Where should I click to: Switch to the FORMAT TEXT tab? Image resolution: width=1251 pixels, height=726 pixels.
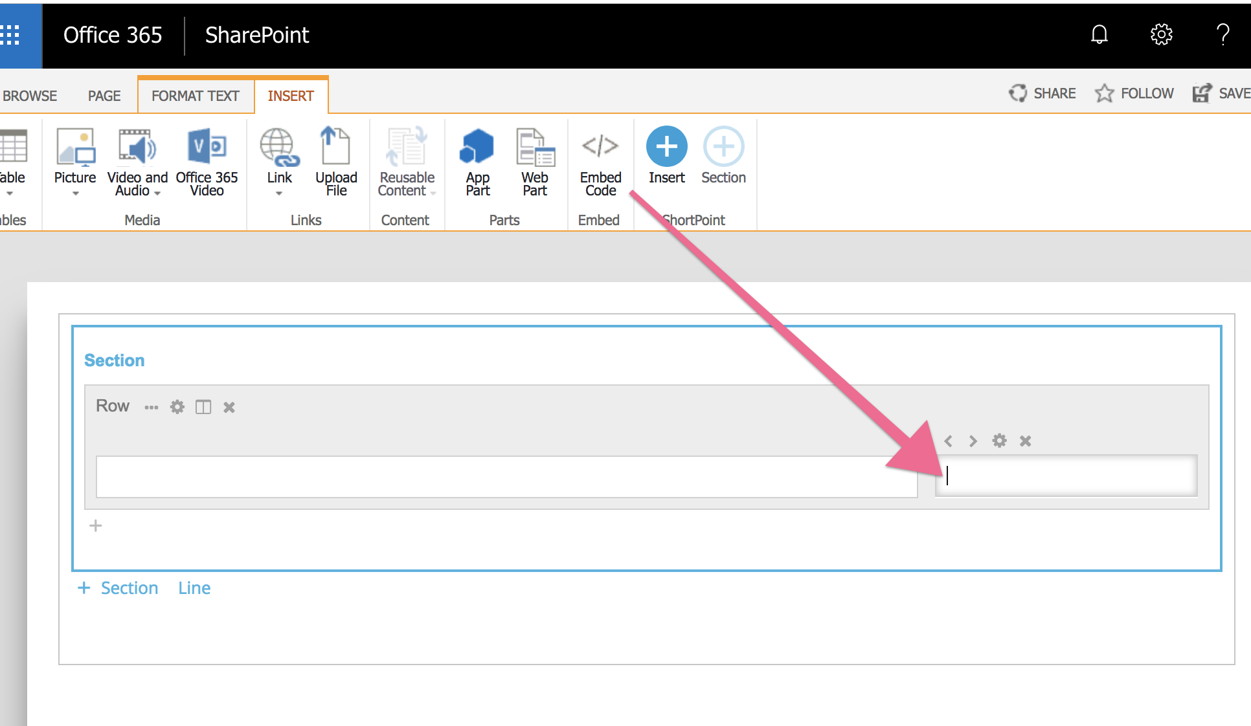tap(195, 95)
